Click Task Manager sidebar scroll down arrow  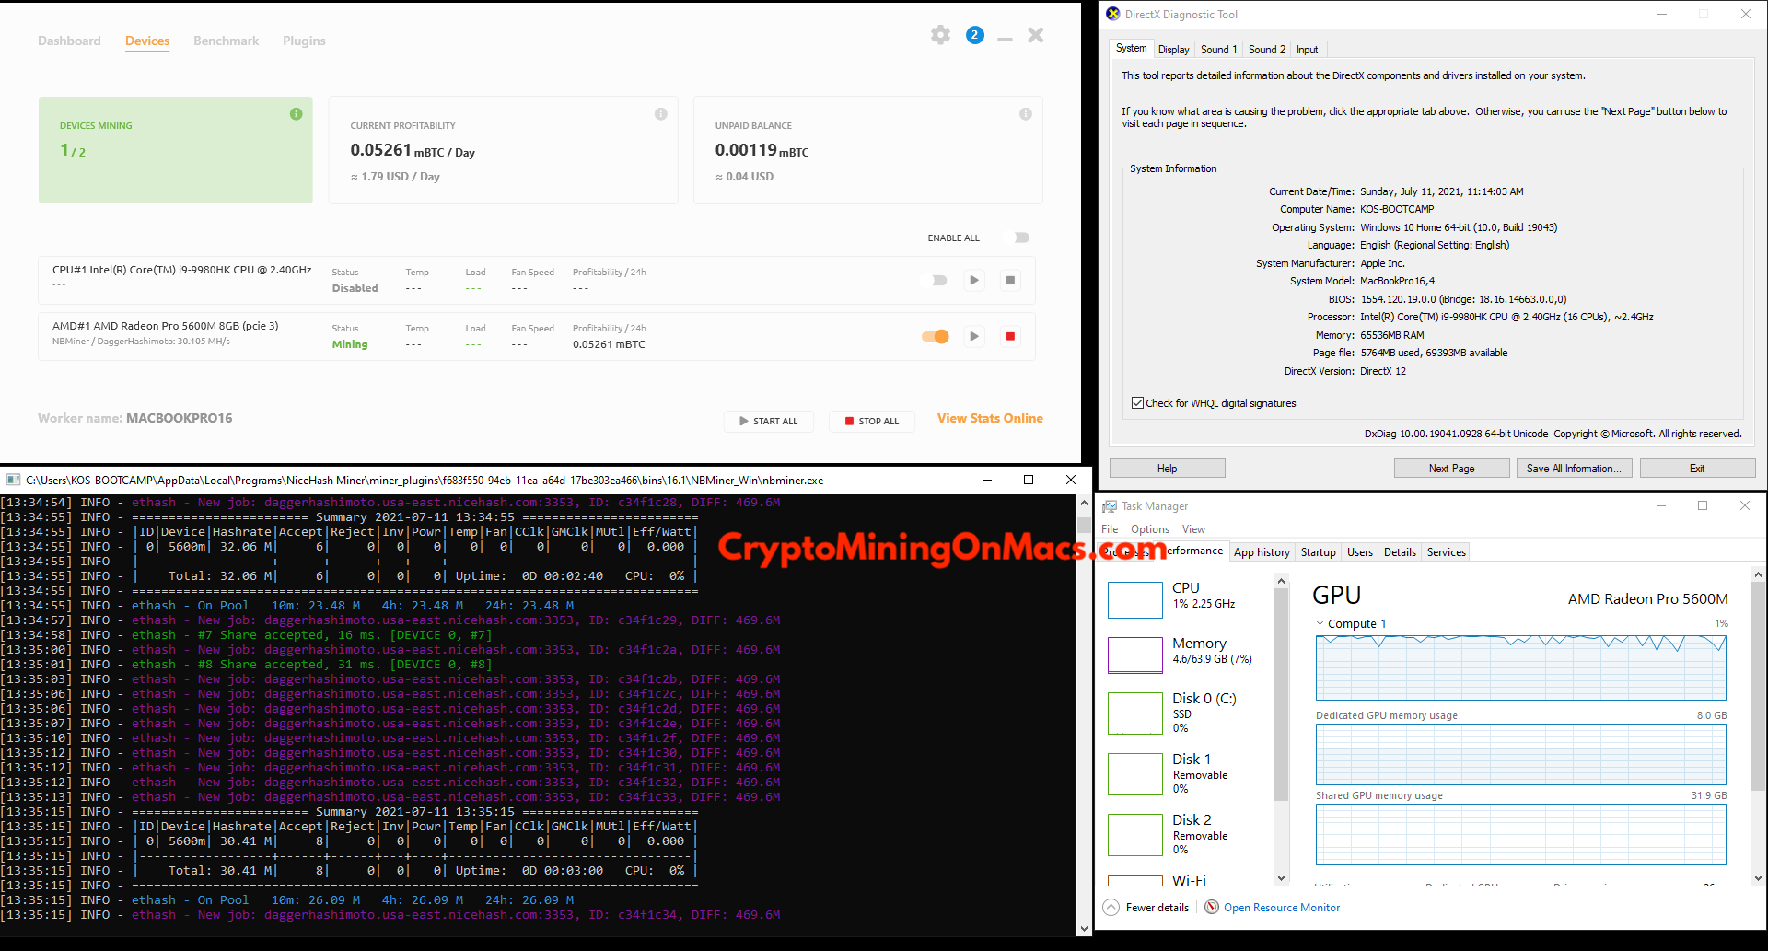click(x=1281, y=878)
